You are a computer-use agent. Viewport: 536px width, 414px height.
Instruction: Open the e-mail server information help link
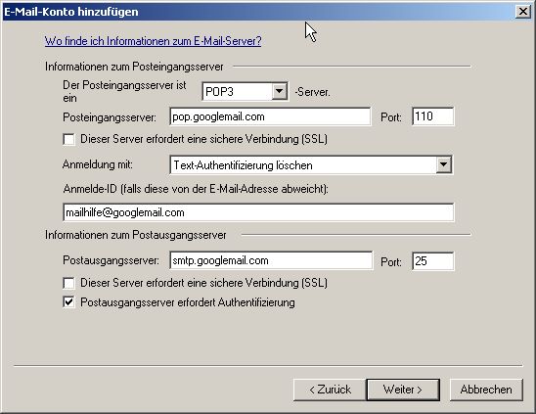coord(153,41)
